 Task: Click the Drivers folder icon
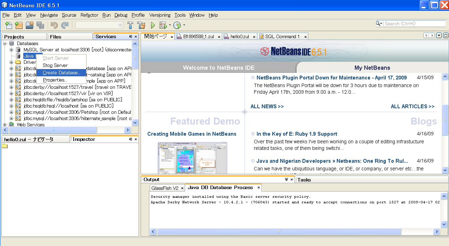[x=18, y=62]
